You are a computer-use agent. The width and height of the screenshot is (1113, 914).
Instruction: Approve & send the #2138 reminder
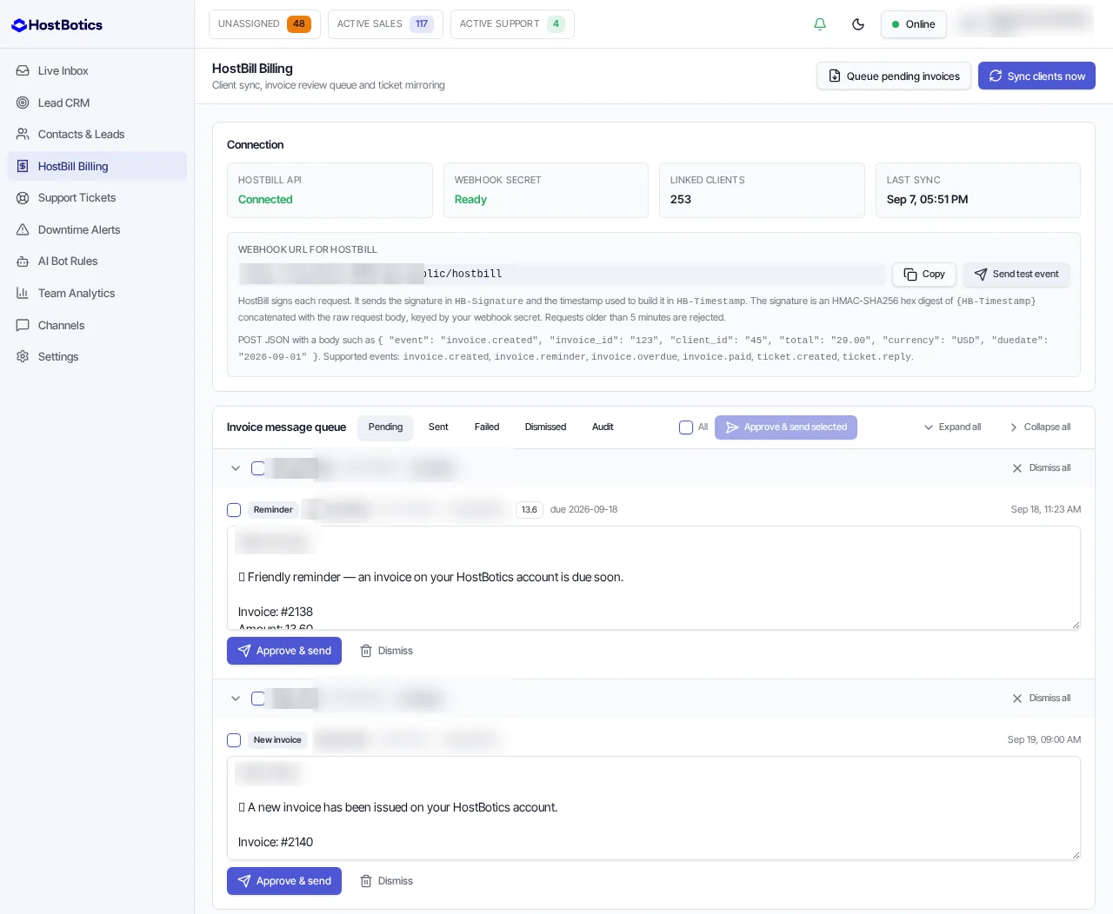click(x=284, y=651)
